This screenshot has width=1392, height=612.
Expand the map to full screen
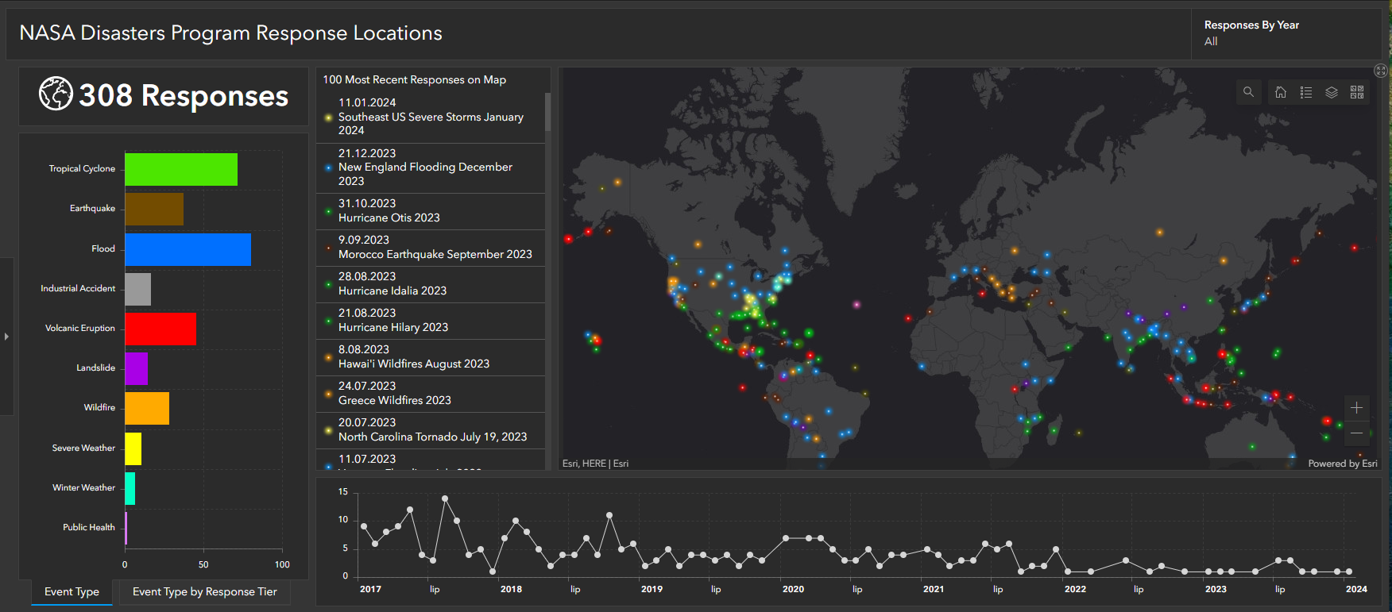1381,71
